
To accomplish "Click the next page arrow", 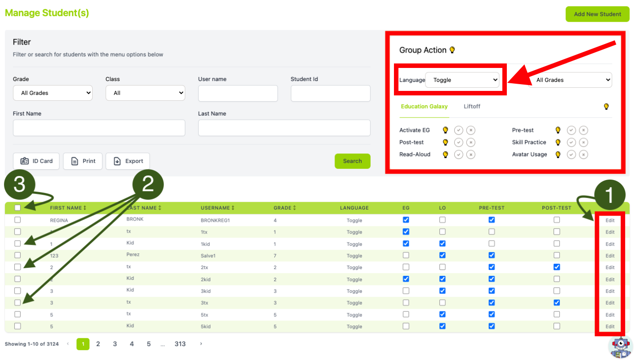I will pyautogui.click(x=201, y=344).
